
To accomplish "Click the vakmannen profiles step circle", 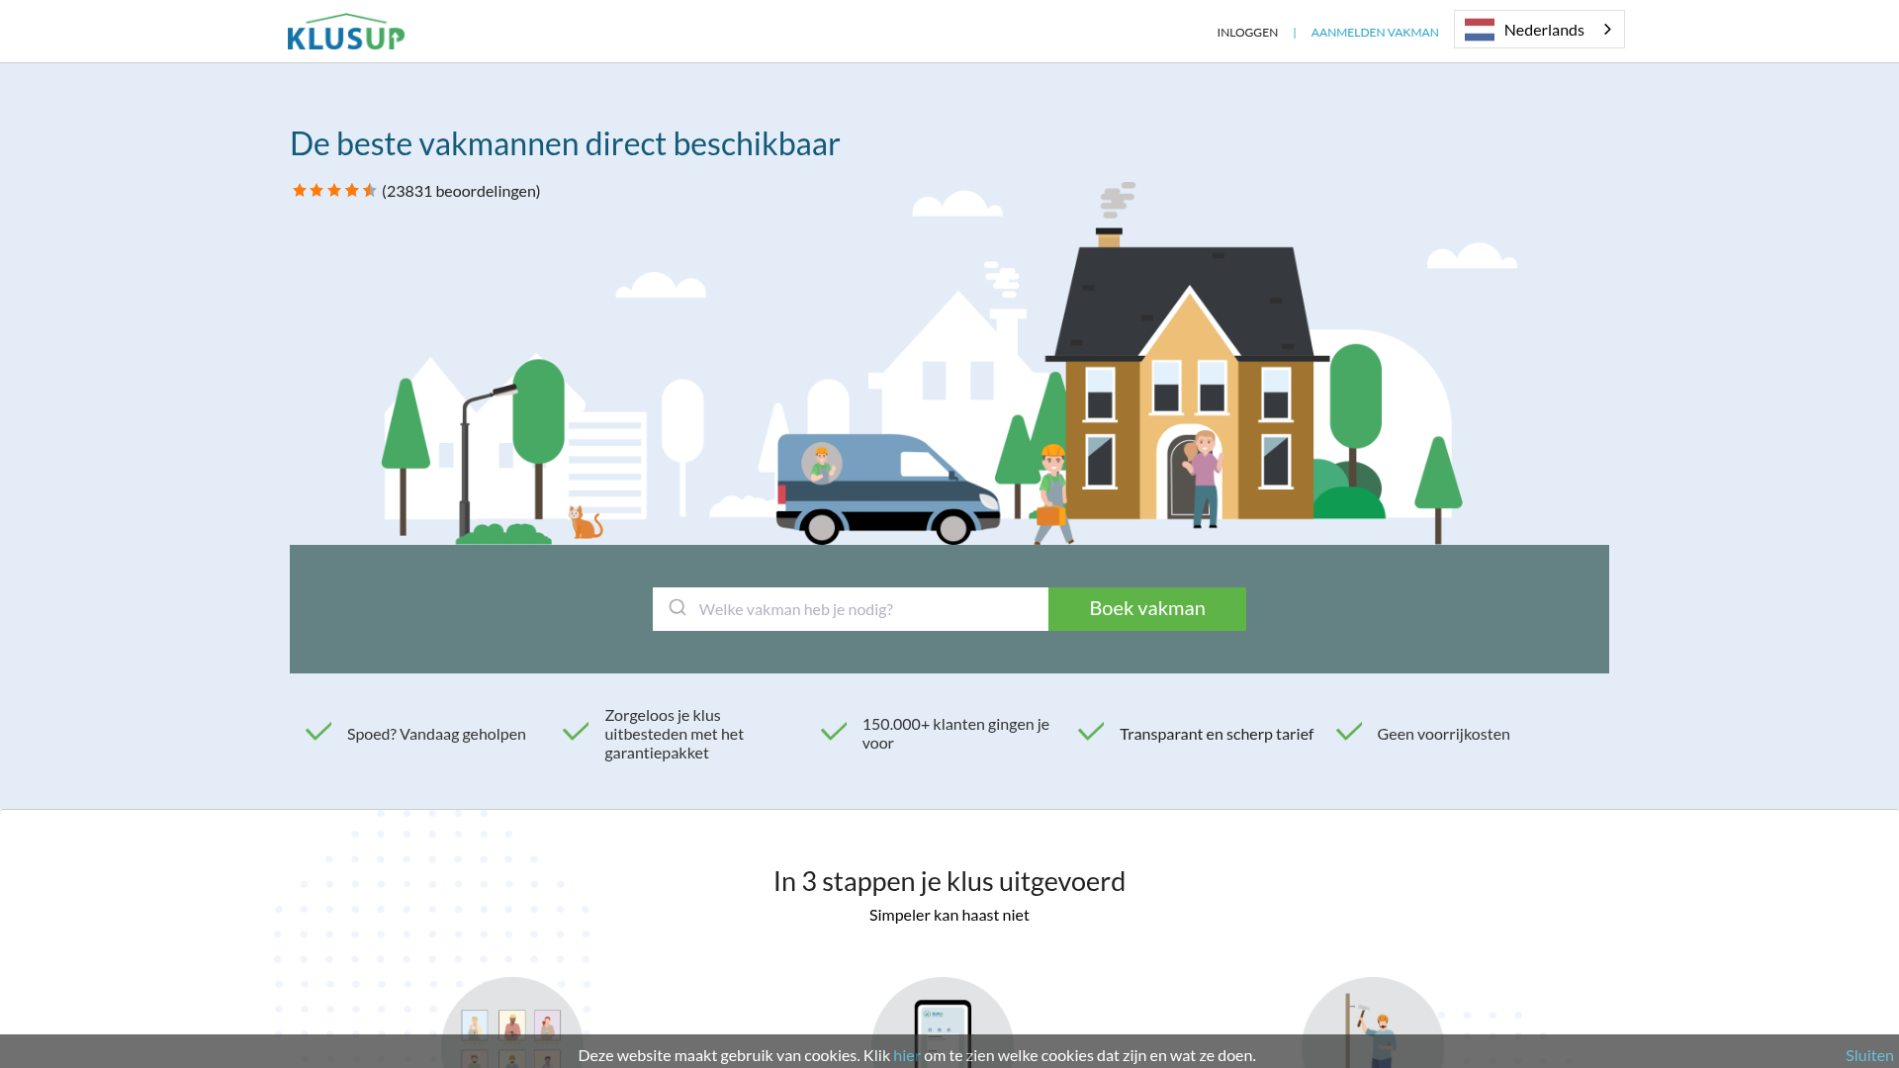I will [x=512, y=1023].
